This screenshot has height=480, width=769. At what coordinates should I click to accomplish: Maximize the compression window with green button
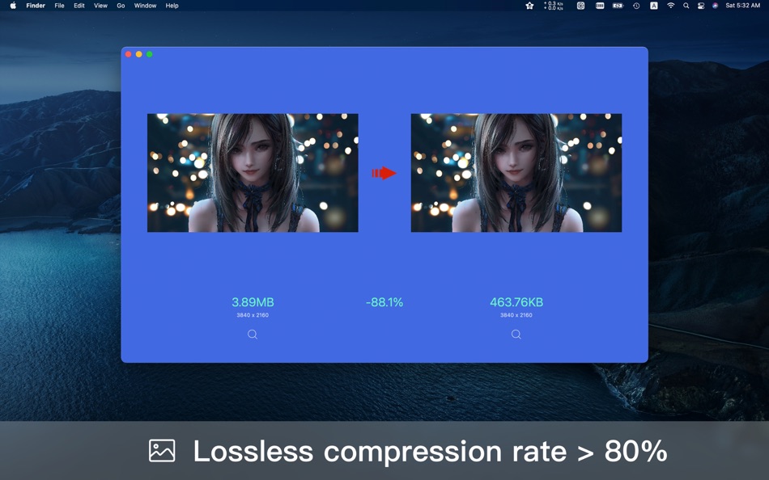[x=150, y=54]
